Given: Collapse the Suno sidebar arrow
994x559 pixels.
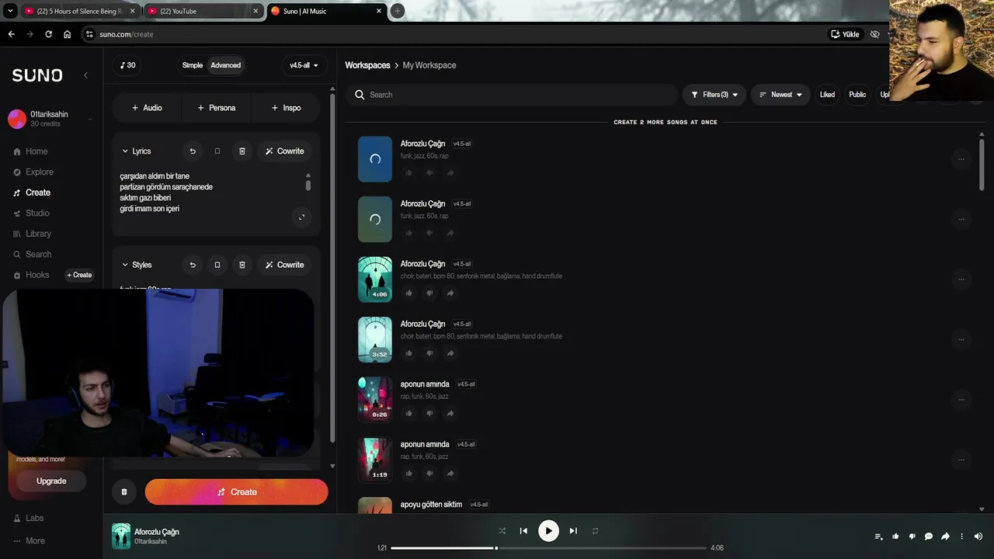Looking at the screenshot, I should (x=85, y=75).
